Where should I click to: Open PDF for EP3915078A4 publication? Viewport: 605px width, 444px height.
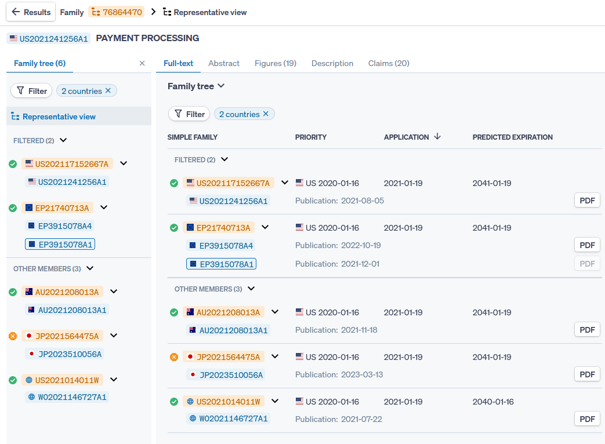click(x=587, y=245)
